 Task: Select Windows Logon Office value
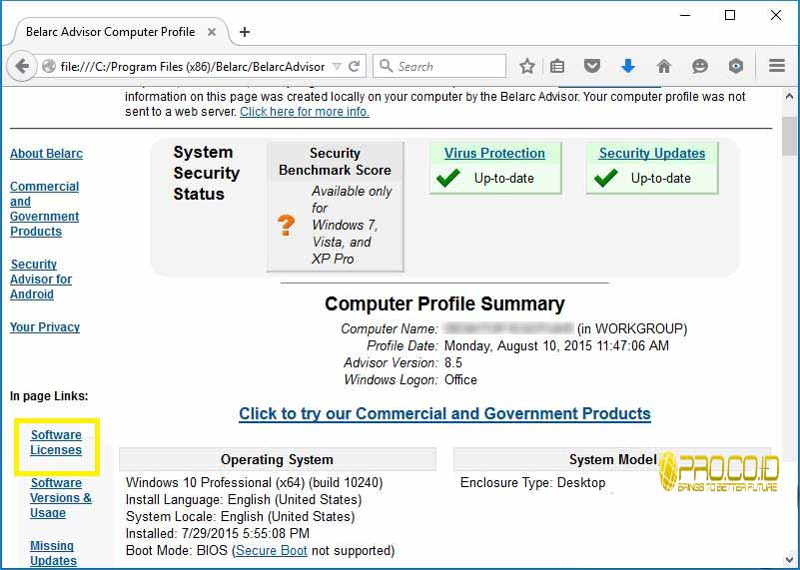click(x=460, y=379)
